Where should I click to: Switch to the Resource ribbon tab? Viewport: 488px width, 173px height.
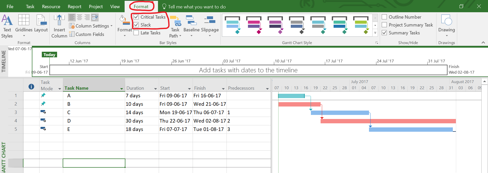pos(51,7)
